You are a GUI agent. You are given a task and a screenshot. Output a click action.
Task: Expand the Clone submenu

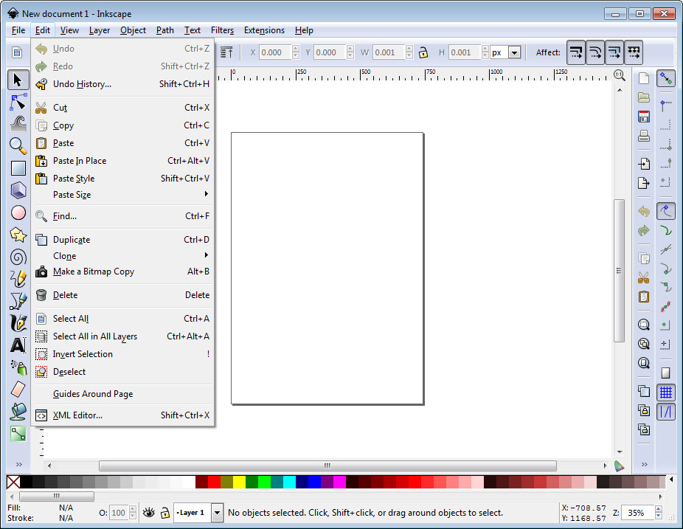(x=122, y=256)
